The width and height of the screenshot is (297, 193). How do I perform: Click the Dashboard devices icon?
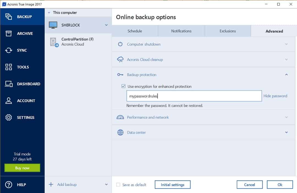pos(9,84)
